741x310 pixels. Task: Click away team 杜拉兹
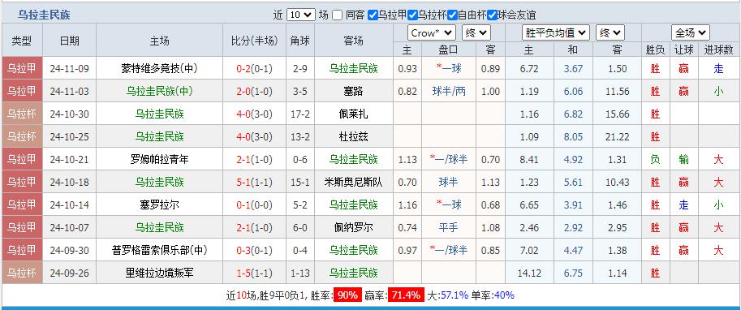354,136
